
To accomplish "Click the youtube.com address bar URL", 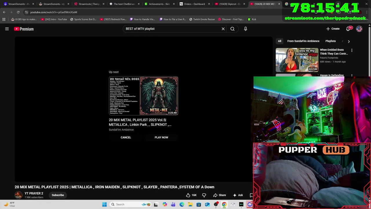I will [x=54, y=12].
